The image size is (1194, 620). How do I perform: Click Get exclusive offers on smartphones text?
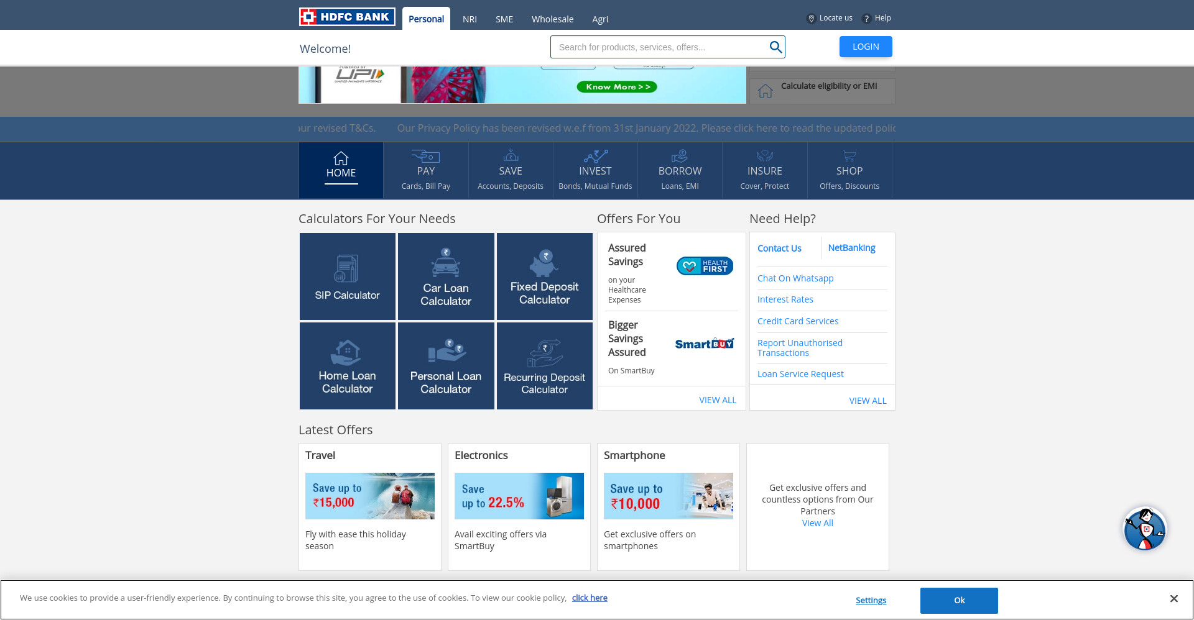[x=650, y=540]
